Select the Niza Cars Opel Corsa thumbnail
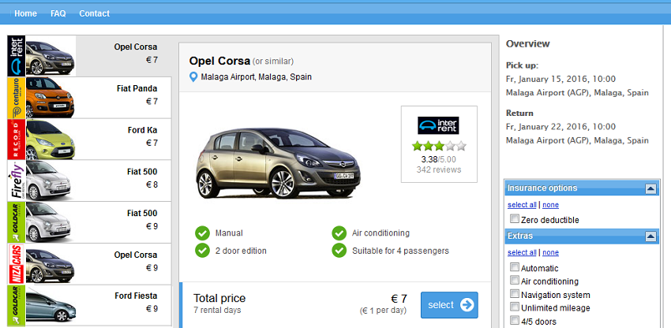The height and width of the screenshot is (335, 671). coord(51,263)
